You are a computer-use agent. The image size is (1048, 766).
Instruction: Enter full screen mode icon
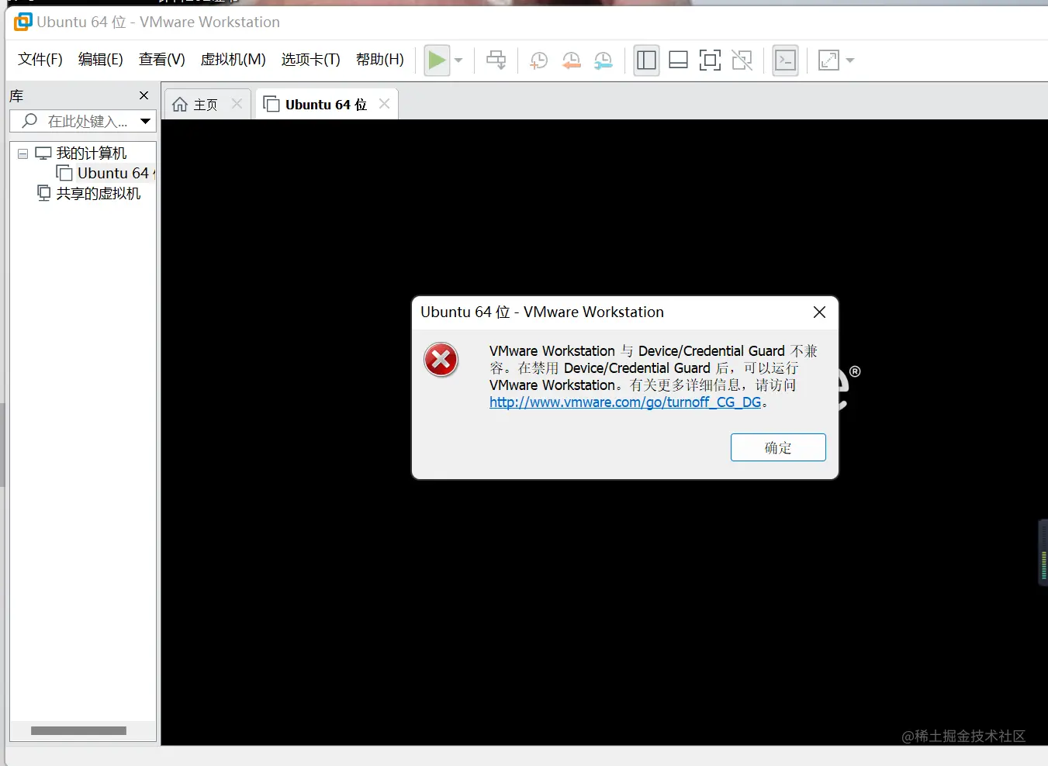point(710,60)
